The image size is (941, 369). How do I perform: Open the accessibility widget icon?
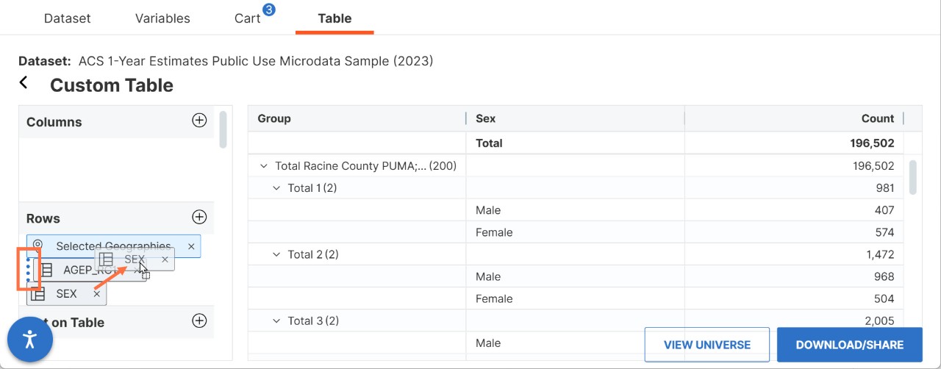[30, 340]
